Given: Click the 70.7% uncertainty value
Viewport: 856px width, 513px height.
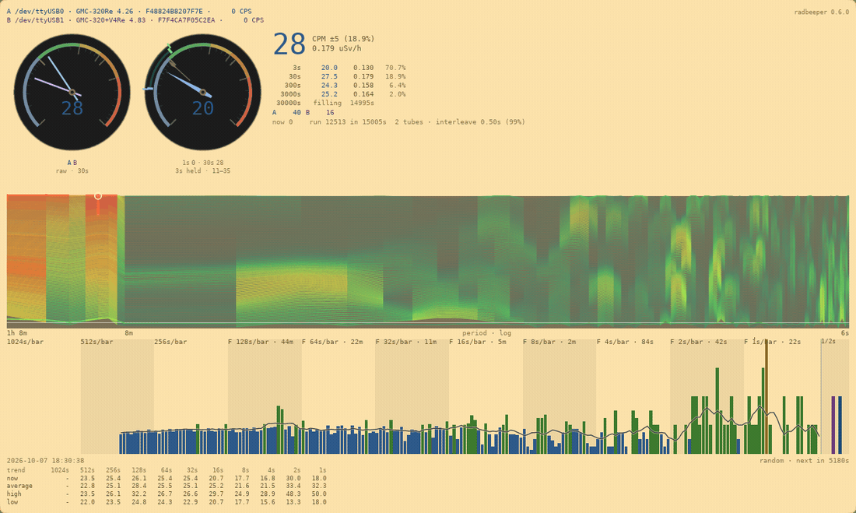Looking at the screenshot, I should [x=395, y=68].
